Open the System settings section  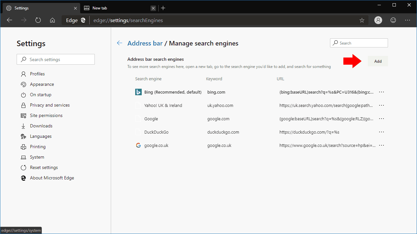(37, 157)
